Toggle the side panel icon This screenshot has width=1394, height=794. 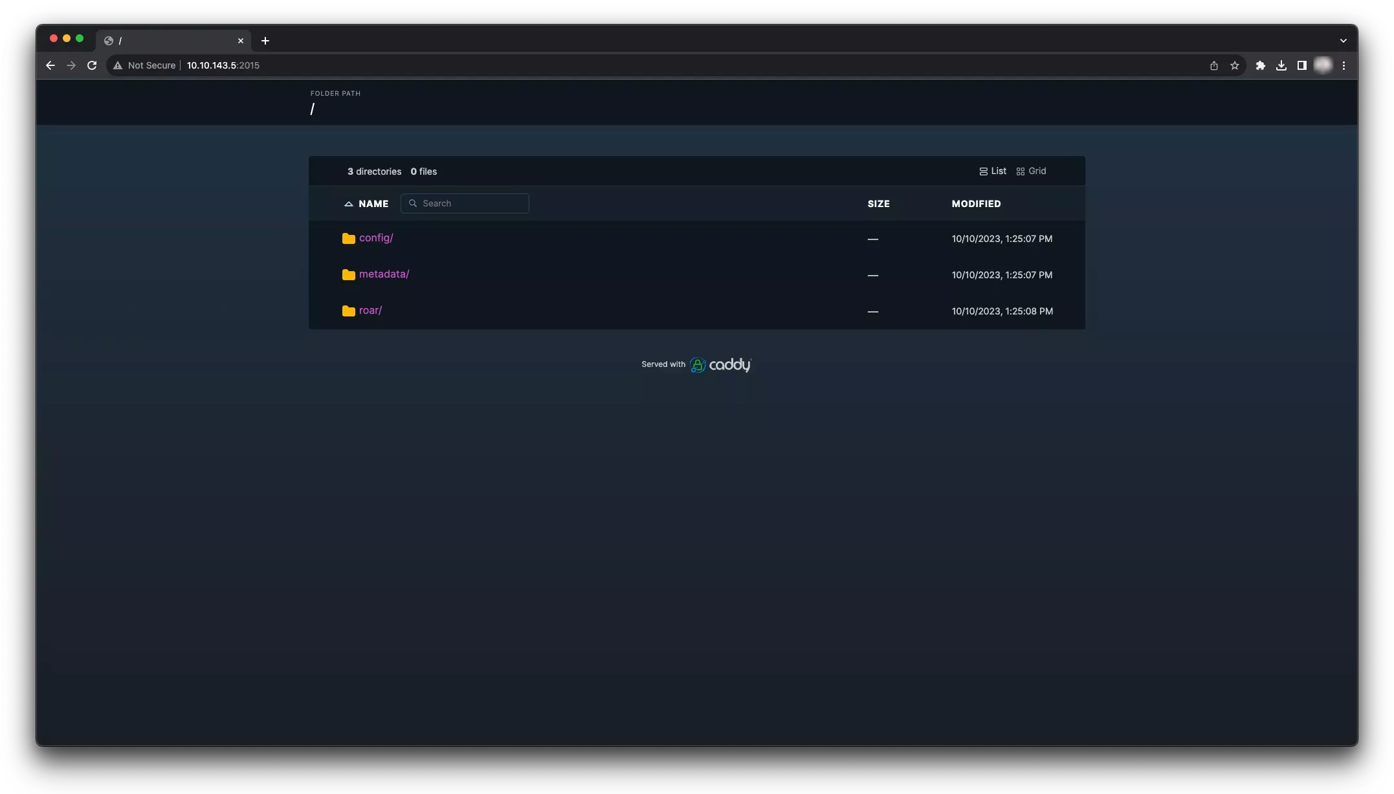tap(1302, 65)
